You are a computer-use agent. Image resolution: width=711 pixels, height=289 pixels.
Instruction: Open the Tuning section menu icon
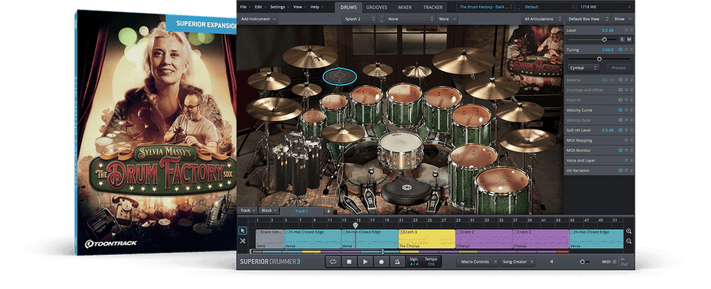(x=626, y=50)
